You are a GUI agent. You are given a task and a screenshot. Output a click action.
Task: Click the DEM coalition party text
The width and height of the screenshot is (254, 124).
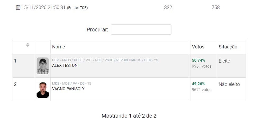coord(105,60)
